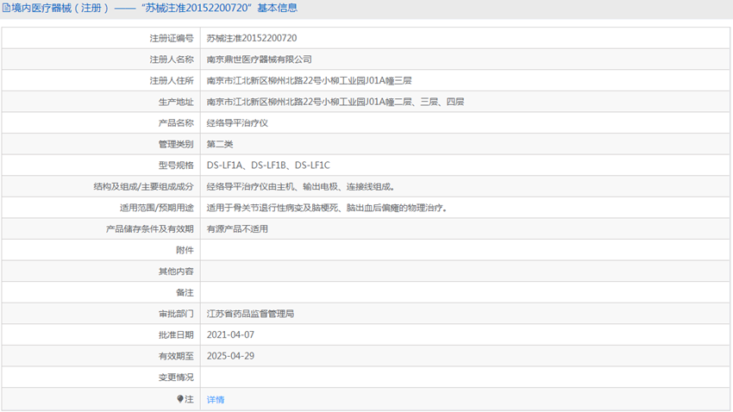Select storage condition value 有源产品不适用
The width and height of the screenshot is (733, 412).
(x=237, y=229)
